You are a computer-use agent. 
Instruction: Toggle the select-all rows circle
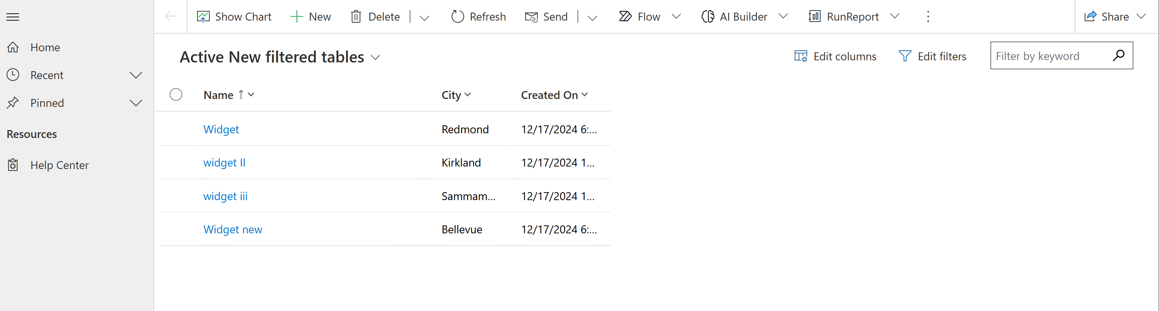[176, 95]
